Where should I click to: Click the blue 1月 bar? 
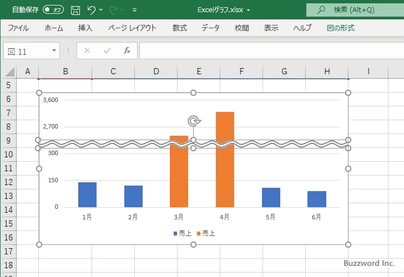tap(87, 194)
